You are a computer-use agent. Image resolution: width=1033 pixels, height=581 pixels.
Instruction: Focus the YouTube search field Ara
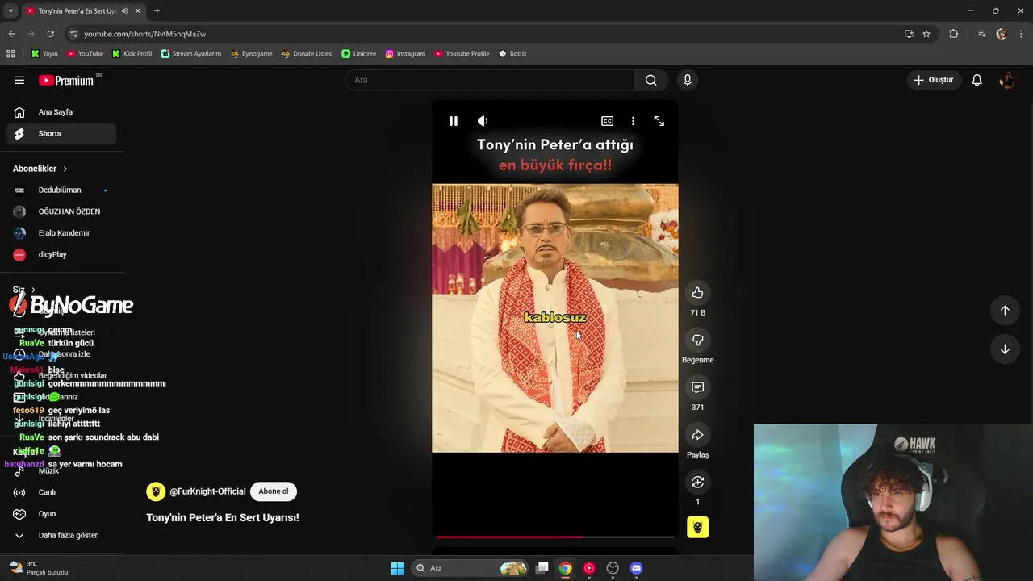pos(490,80)
